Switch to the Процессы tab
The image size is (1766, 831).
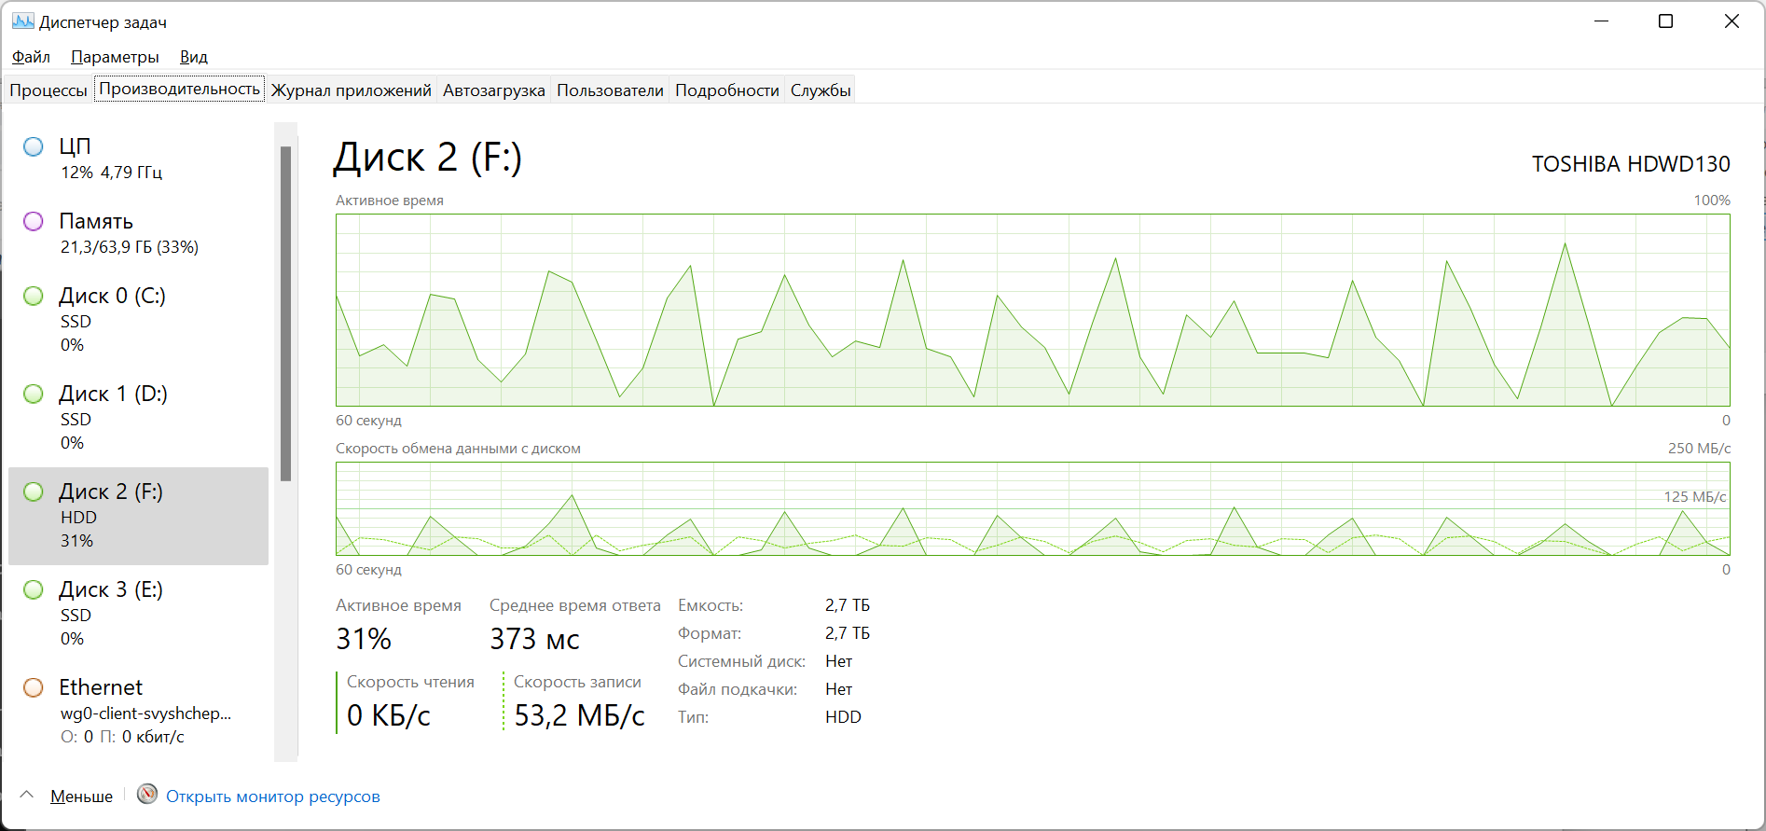coord(48,90)
